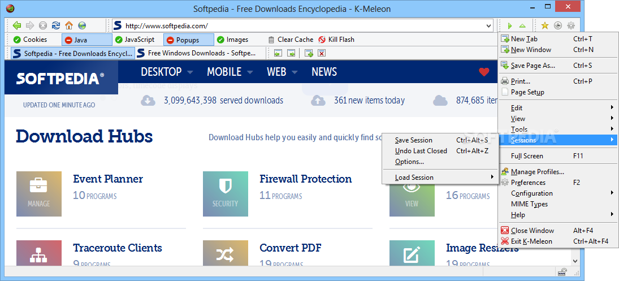Viewport: 619px width, 281px height.
Task: Open Manage Profiles... entry
Action: (x=559, y=172)
